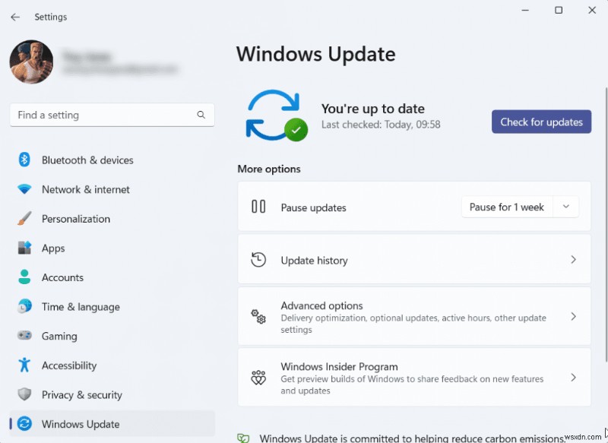Minimize the Settings window
The image size is (608, 443).
525,10
